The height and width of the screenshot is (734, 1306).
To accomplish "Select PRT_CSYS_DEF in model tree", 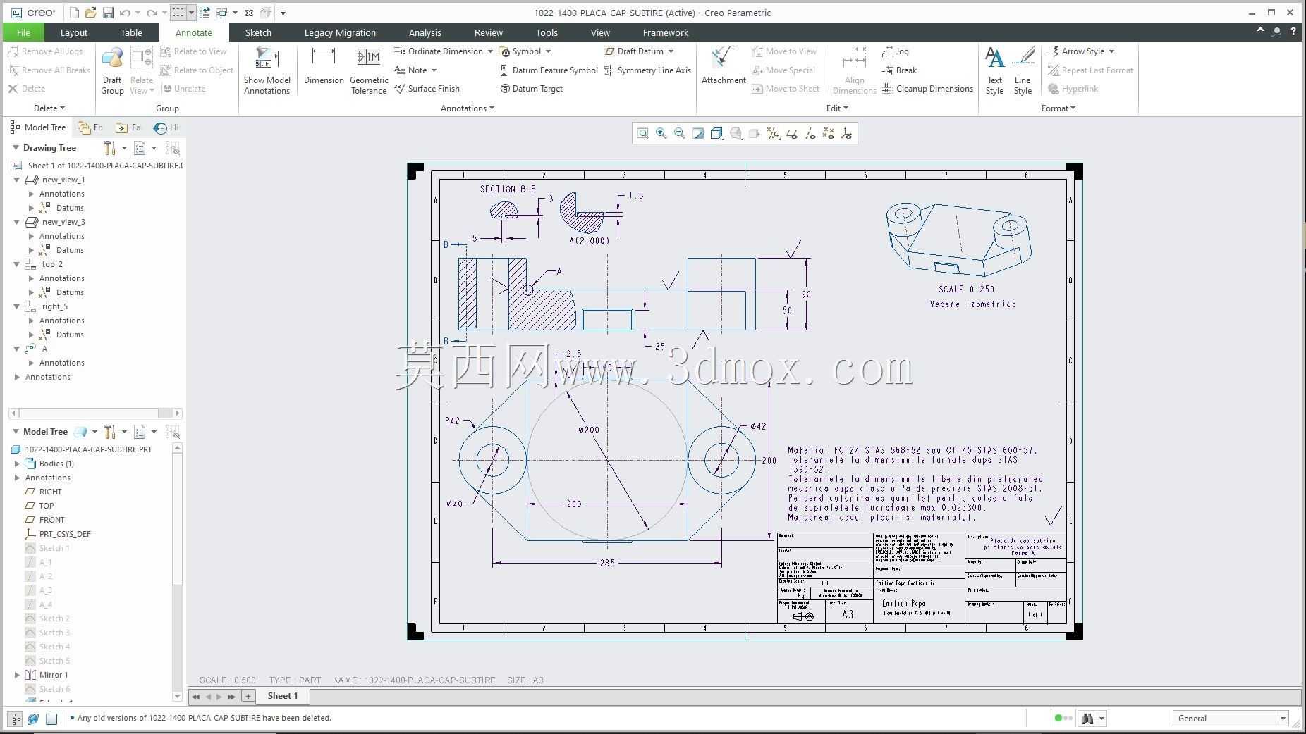I will coord(65,534).
